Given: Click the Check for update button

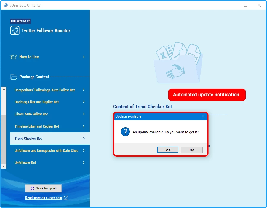Looking at the screenshot, I should point(44,188).
